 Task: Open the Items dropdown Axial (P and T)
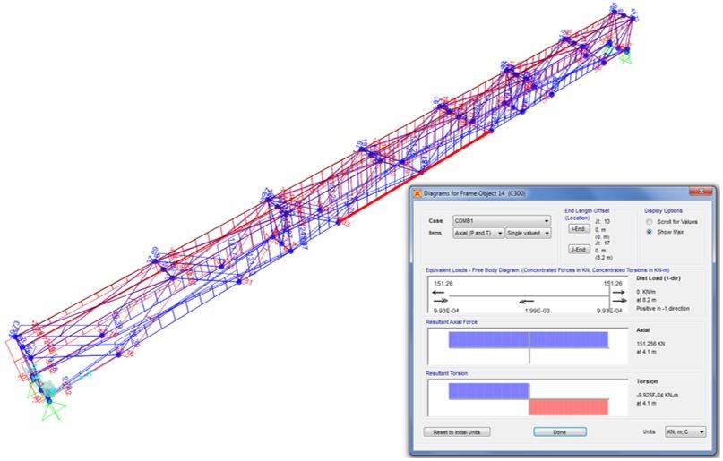click(478, 234)
